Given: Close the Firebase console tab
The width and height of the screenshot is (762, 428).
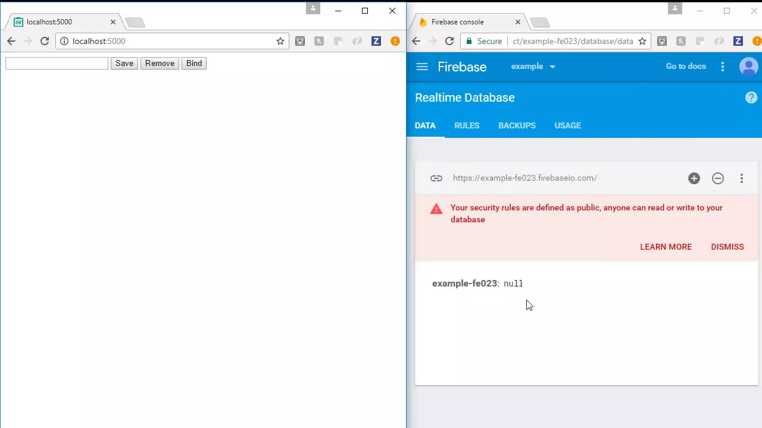Looking at the screenshot, I should coord(518,22).
